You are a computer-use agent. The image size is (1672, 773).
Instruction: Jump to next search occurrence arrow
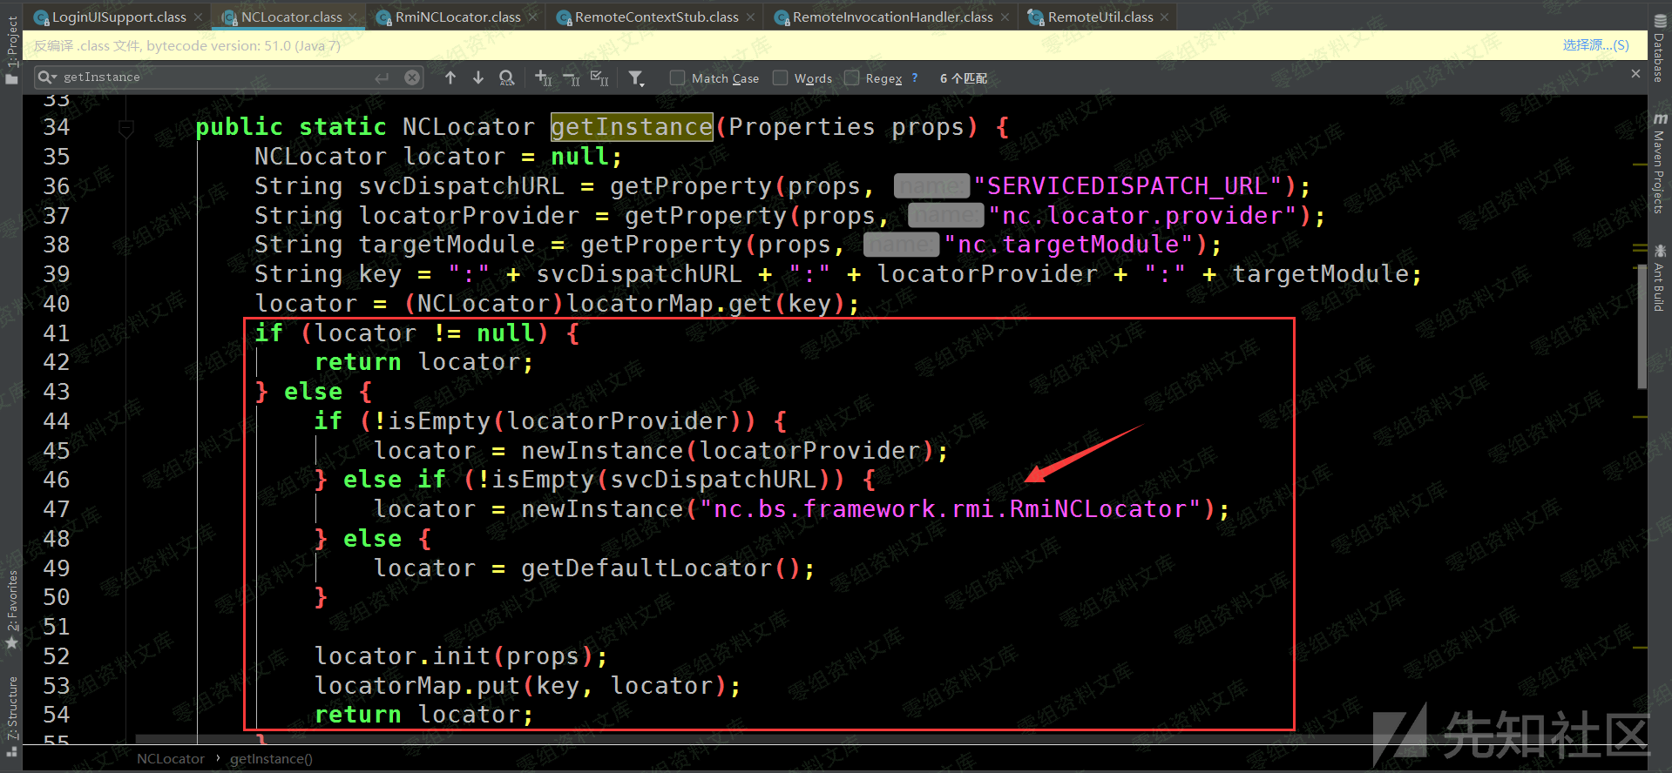(x=478, y=78)
